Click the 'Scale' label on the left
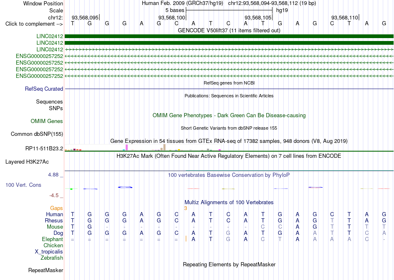 click(56, 10)
